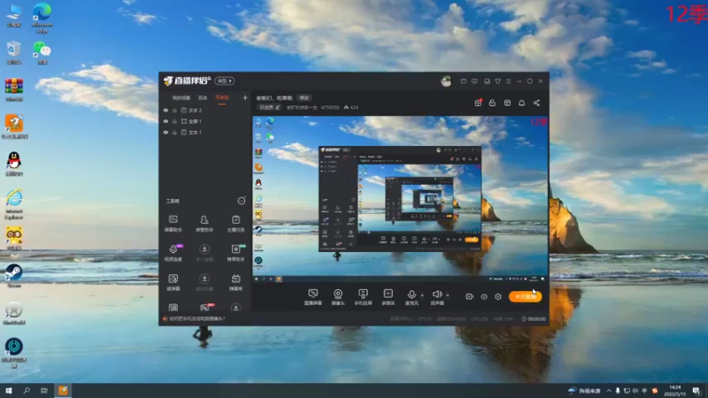Click the orange start live button
The width and height of the screenshot is (708, 398).
click(525, 296)
